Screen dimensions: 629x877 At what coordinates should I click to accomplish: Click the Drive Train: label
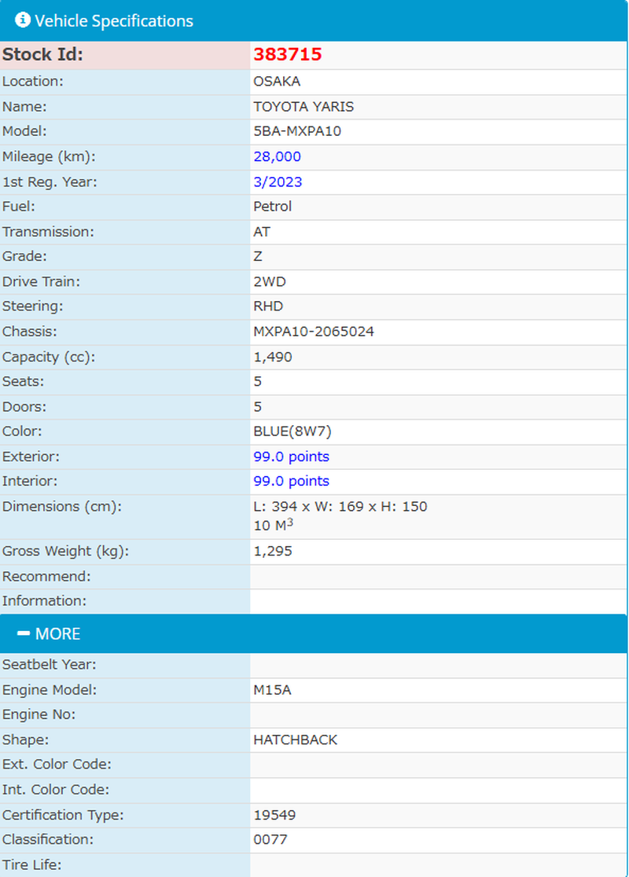[41, 281]
